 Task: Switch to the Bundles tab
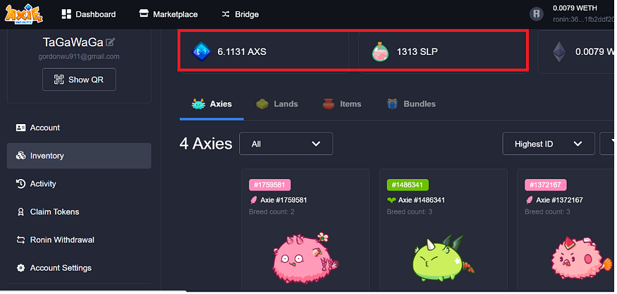point(411,104)
